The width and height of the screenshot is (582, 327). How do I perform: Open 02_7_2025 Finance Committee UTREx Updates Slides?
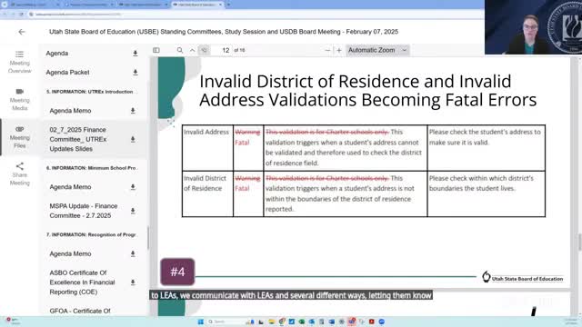pos(78,139)
